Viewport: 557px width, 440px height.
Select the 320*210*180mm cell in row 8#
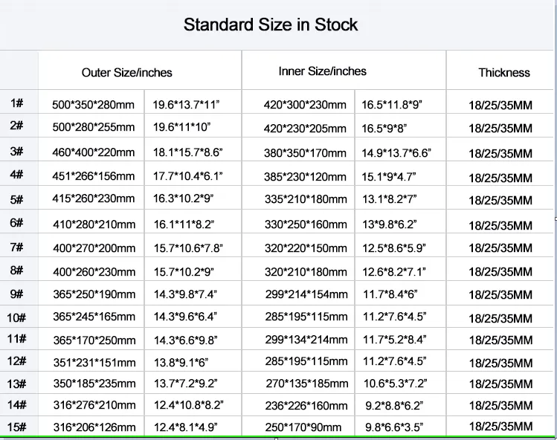(x=298, y=269)
